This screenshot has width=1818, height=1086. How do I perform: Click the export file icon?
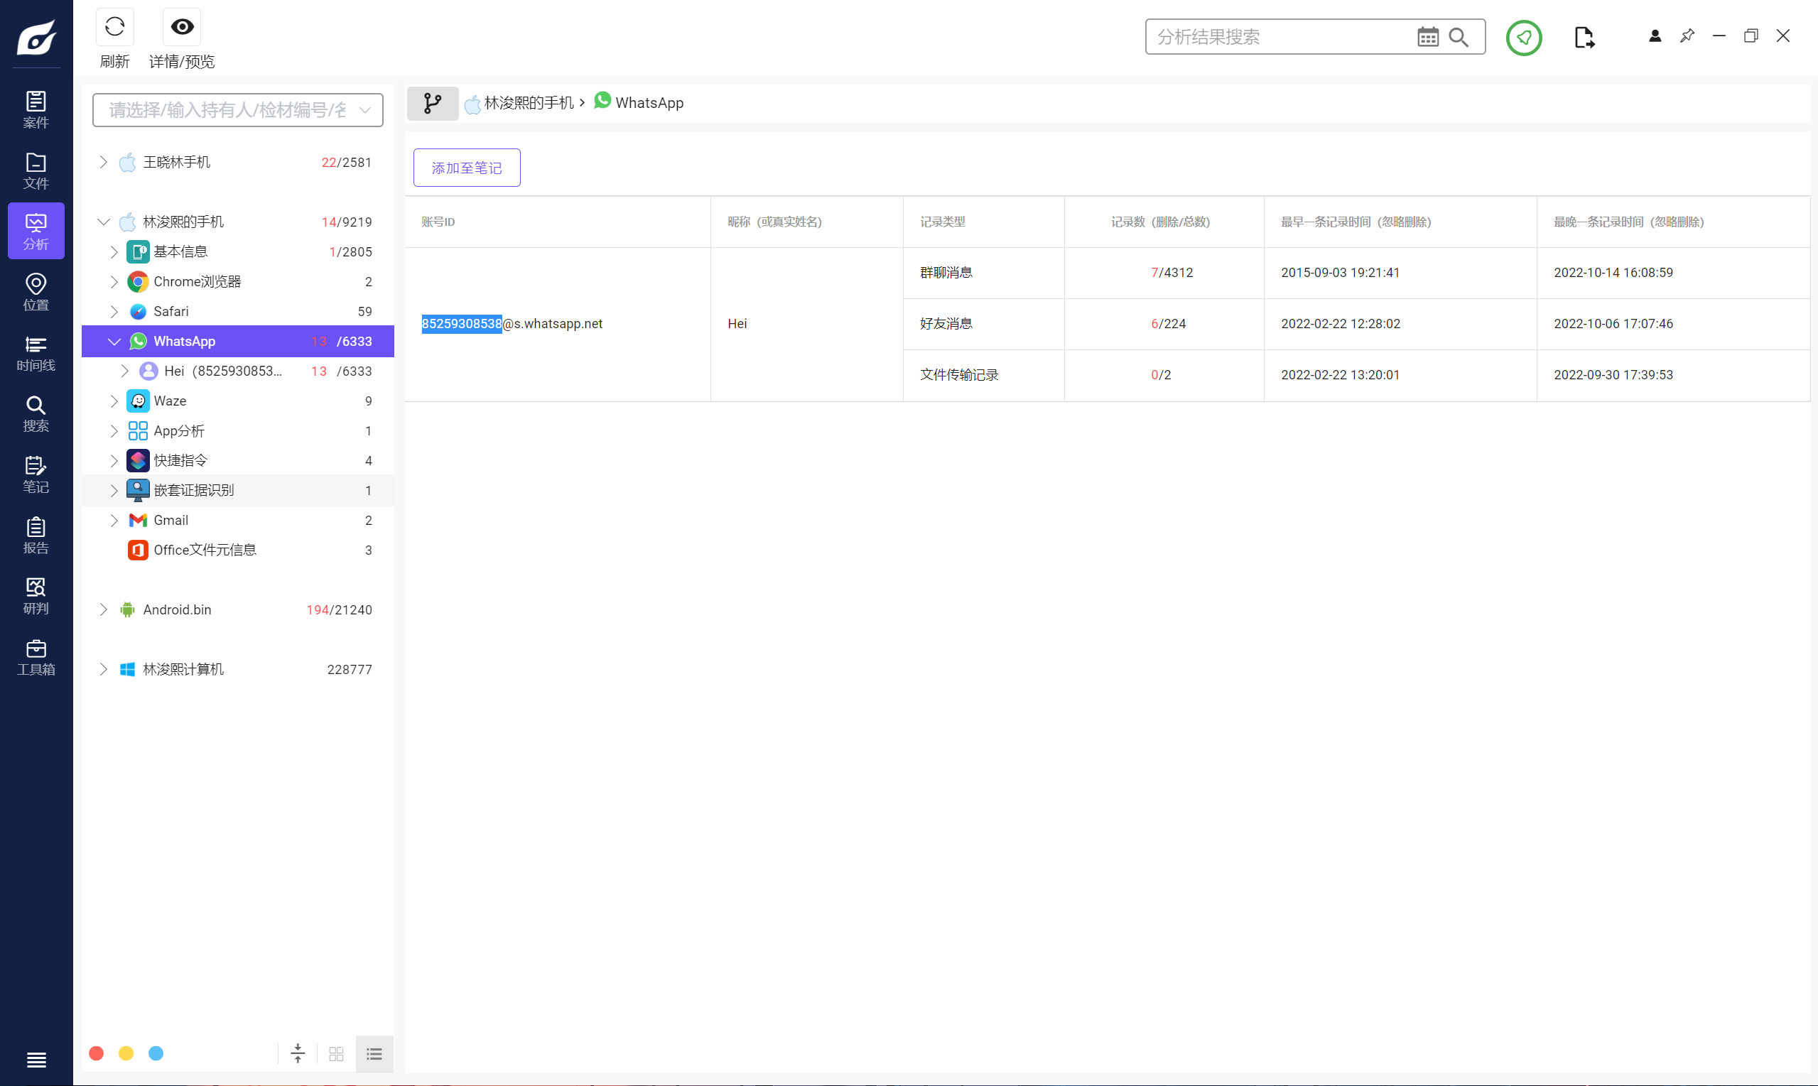pyautogui.click(x=1584, y=38)
